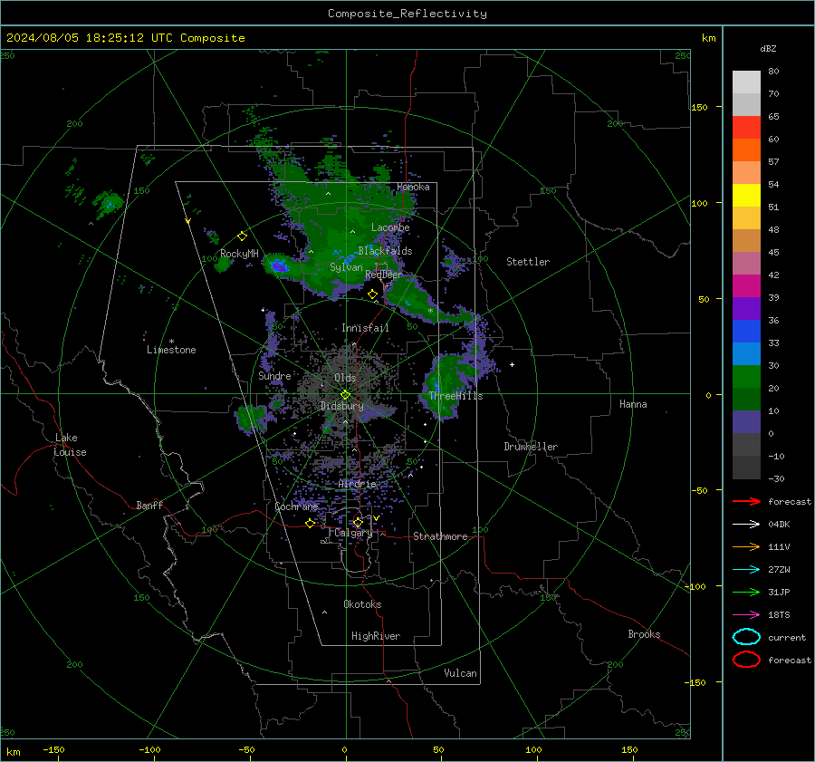Select the purple 36-39 dBZ swatch
Screen dimensions: 815x762
point(746,308)
